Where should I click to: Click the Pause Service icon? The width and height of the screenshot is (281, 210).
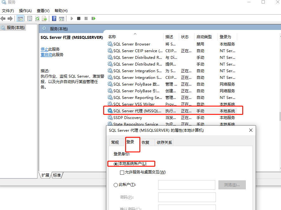click(x=86, y=18)
